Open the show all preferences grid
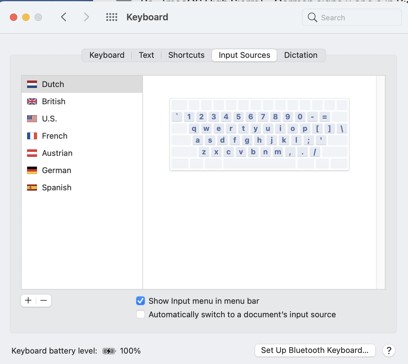 point(112,17)
